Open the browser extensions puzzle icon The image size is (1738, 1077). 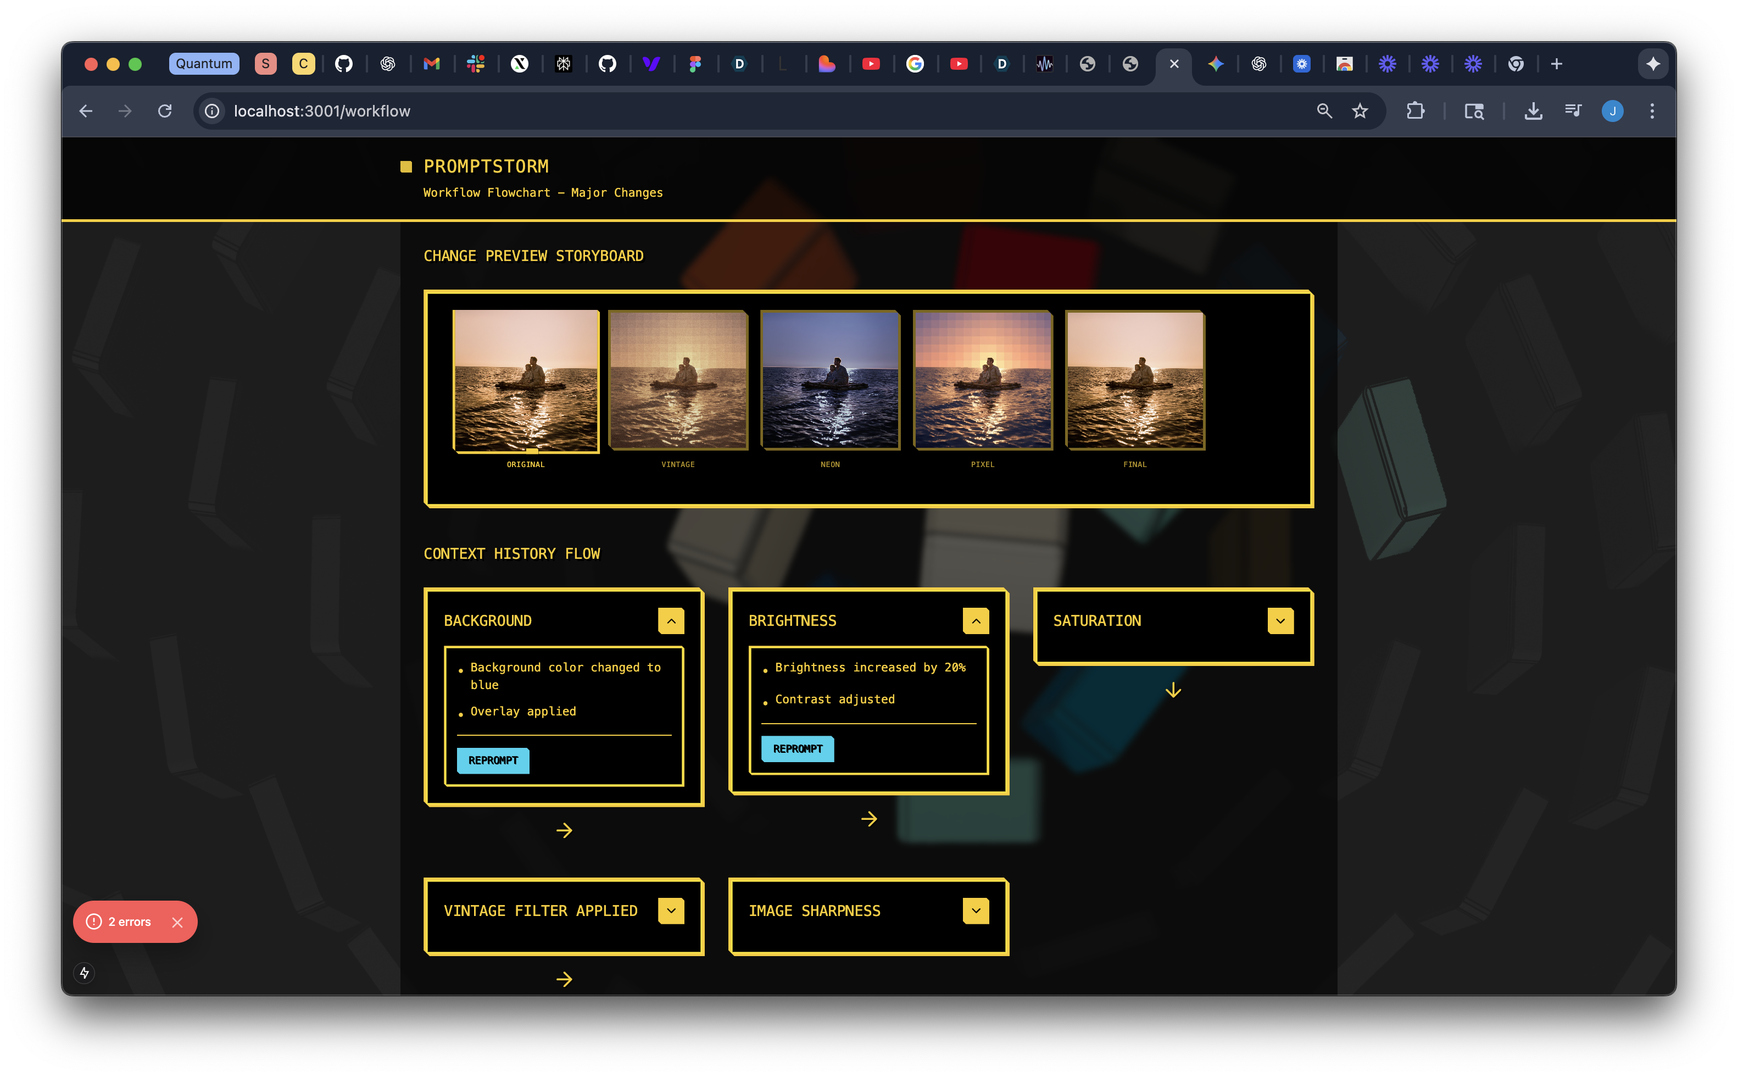[x=1415, y=111]
